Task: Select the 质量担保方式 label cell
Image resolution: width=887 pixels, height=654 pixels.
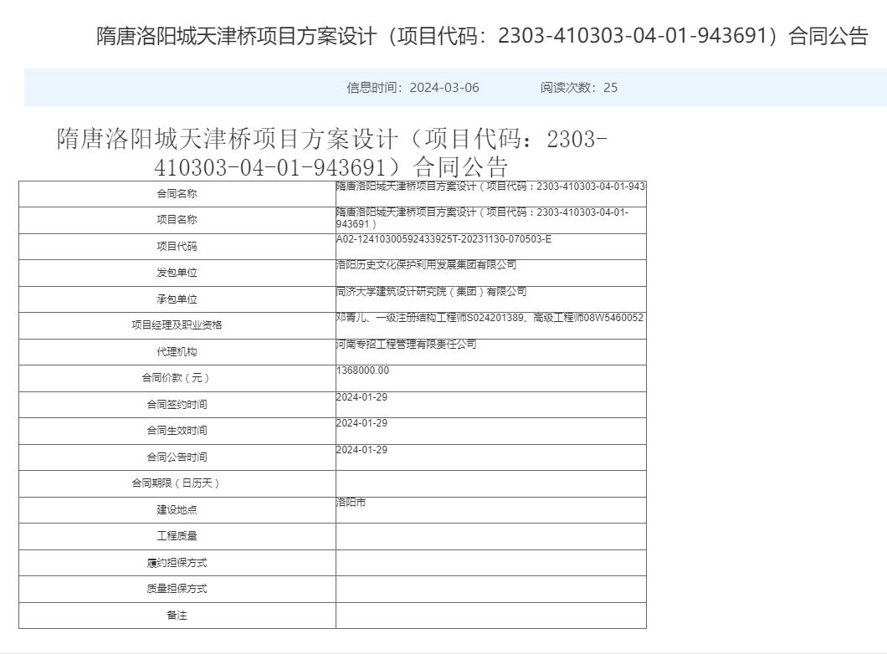Action: coord(177,589)
